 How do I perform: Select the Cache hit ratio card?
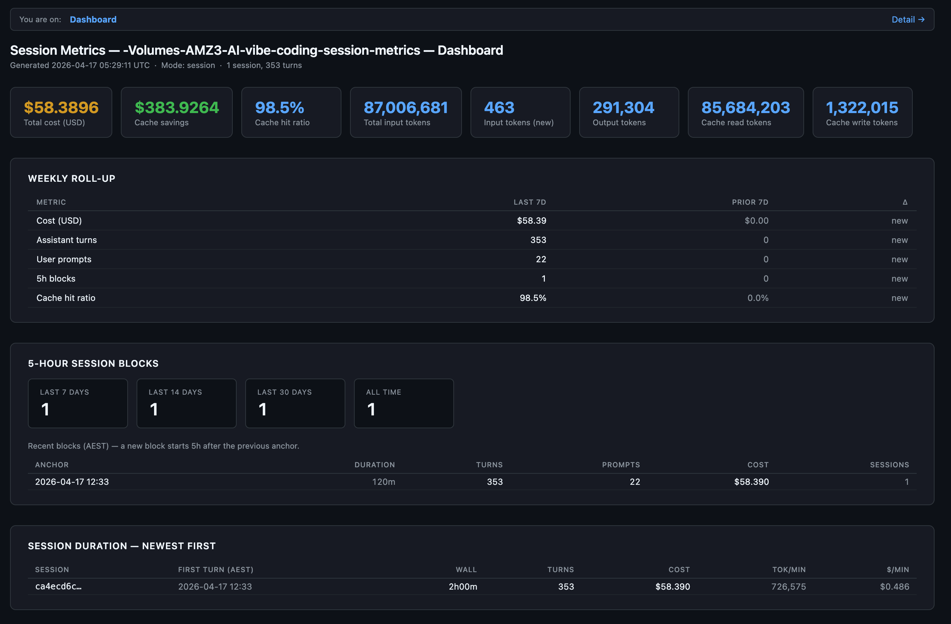291,112
